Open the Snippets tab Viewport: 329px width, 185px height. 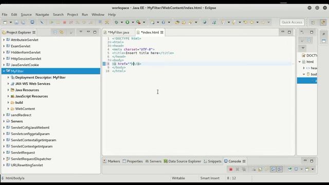[212, 161]
